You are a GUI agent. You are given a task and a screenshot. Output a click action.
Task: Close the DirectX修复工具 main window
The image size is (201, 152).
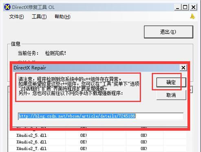[193, 7]
